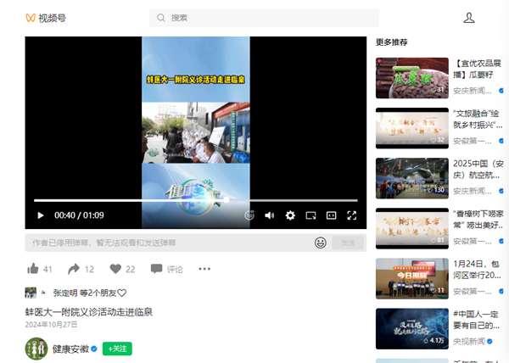The image size is (509, 363).
Task: Click the date 2024年10月27日
Action: pos(51,325)
